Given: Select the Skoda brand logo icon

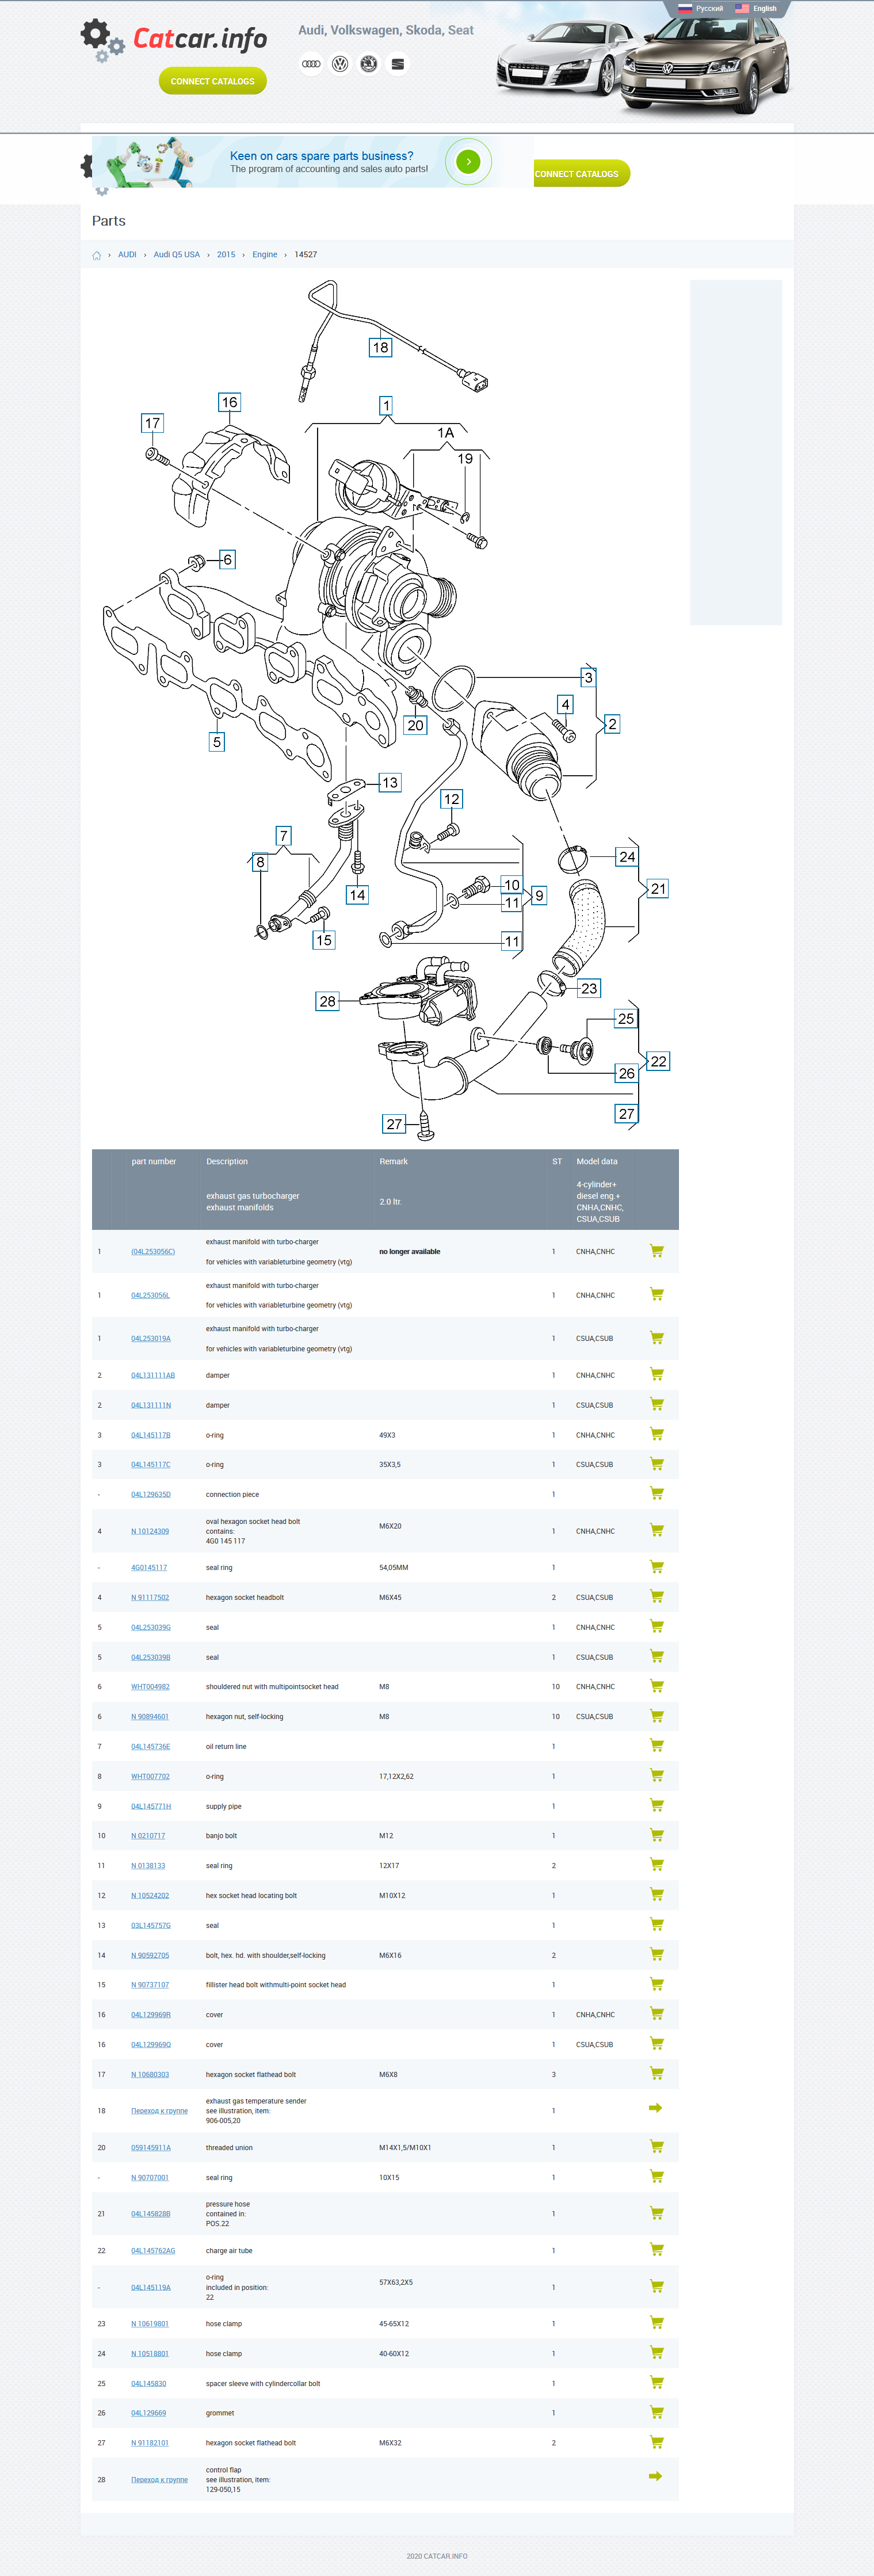Looking at the screenshot, I should click(369, 64).
